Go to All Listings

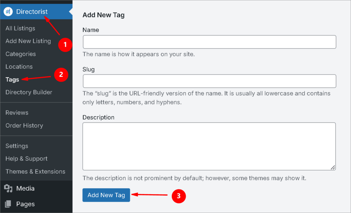pyautogui.click(x=20, y=28)
